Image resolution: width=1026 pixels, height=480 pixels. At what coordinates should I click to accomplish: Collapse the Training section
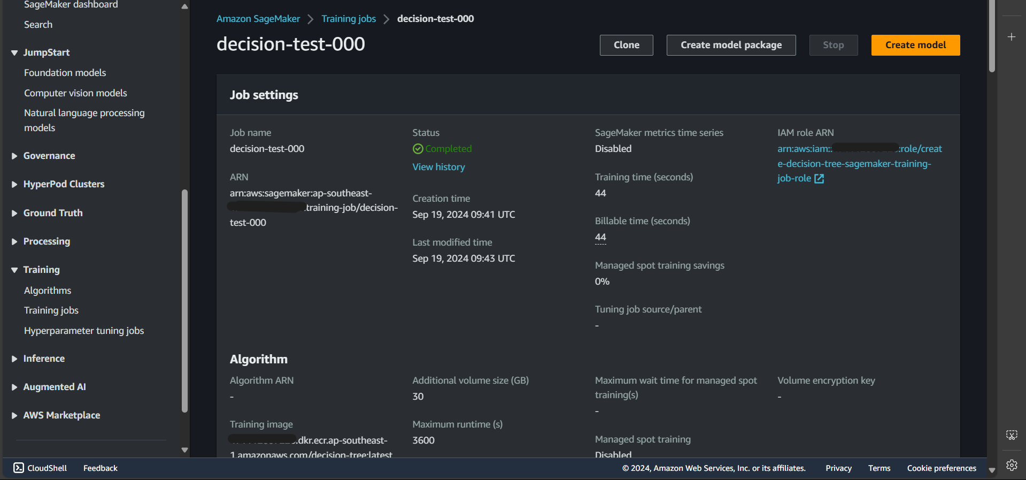click(14, 270)
